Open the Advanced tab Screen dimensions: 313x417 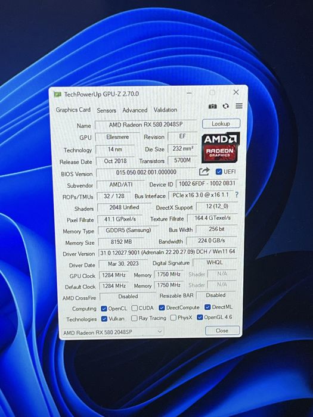(x=135, y=110)
